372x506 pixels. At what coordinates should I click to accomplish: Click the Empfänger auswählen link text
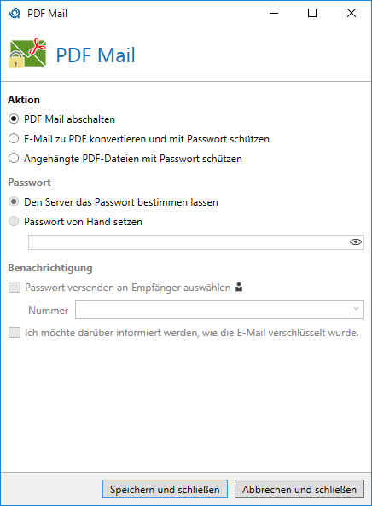click(x=181, y=288)
